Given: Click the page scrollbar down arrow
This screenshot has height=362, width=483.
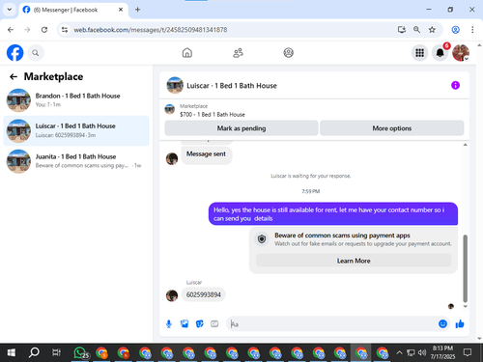Looking at the screenshot, I should [x=479, y=338].
